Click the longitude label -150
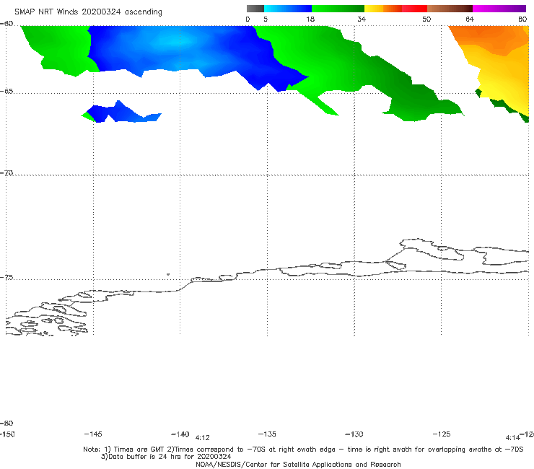This screenshot has height=469, width=534. point(7,434)
